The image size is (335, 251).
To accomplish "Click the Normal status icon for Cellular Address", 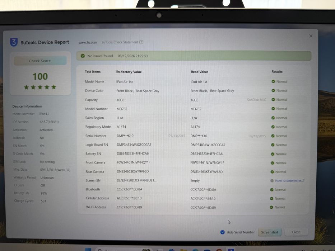I will (271, 199).
